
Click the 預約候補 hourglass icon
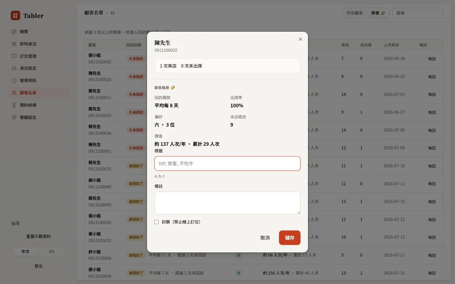click(14, 105)
